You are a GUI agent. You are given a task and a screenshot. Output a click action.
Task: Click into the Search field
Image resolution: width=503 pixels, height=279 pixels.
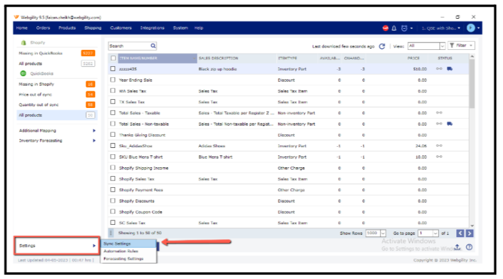(129, 46)
